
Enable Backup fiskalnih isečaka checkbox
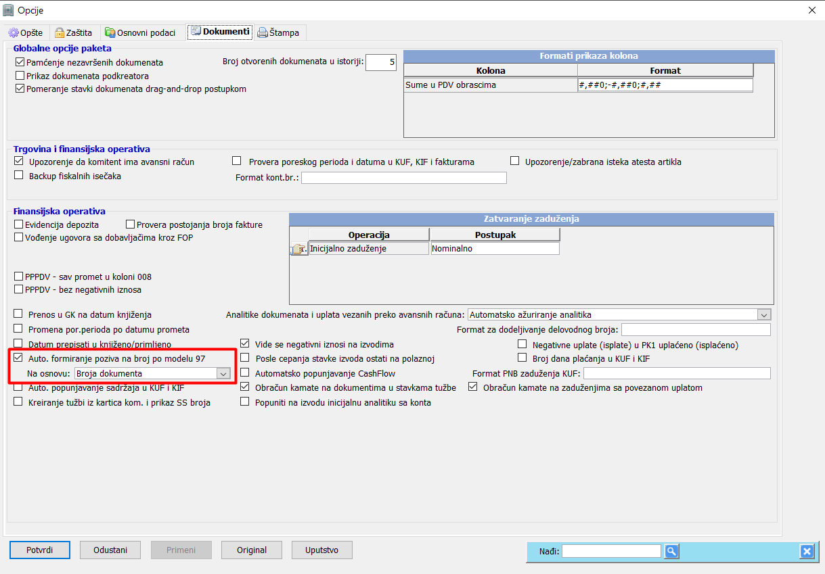[18, 176]
